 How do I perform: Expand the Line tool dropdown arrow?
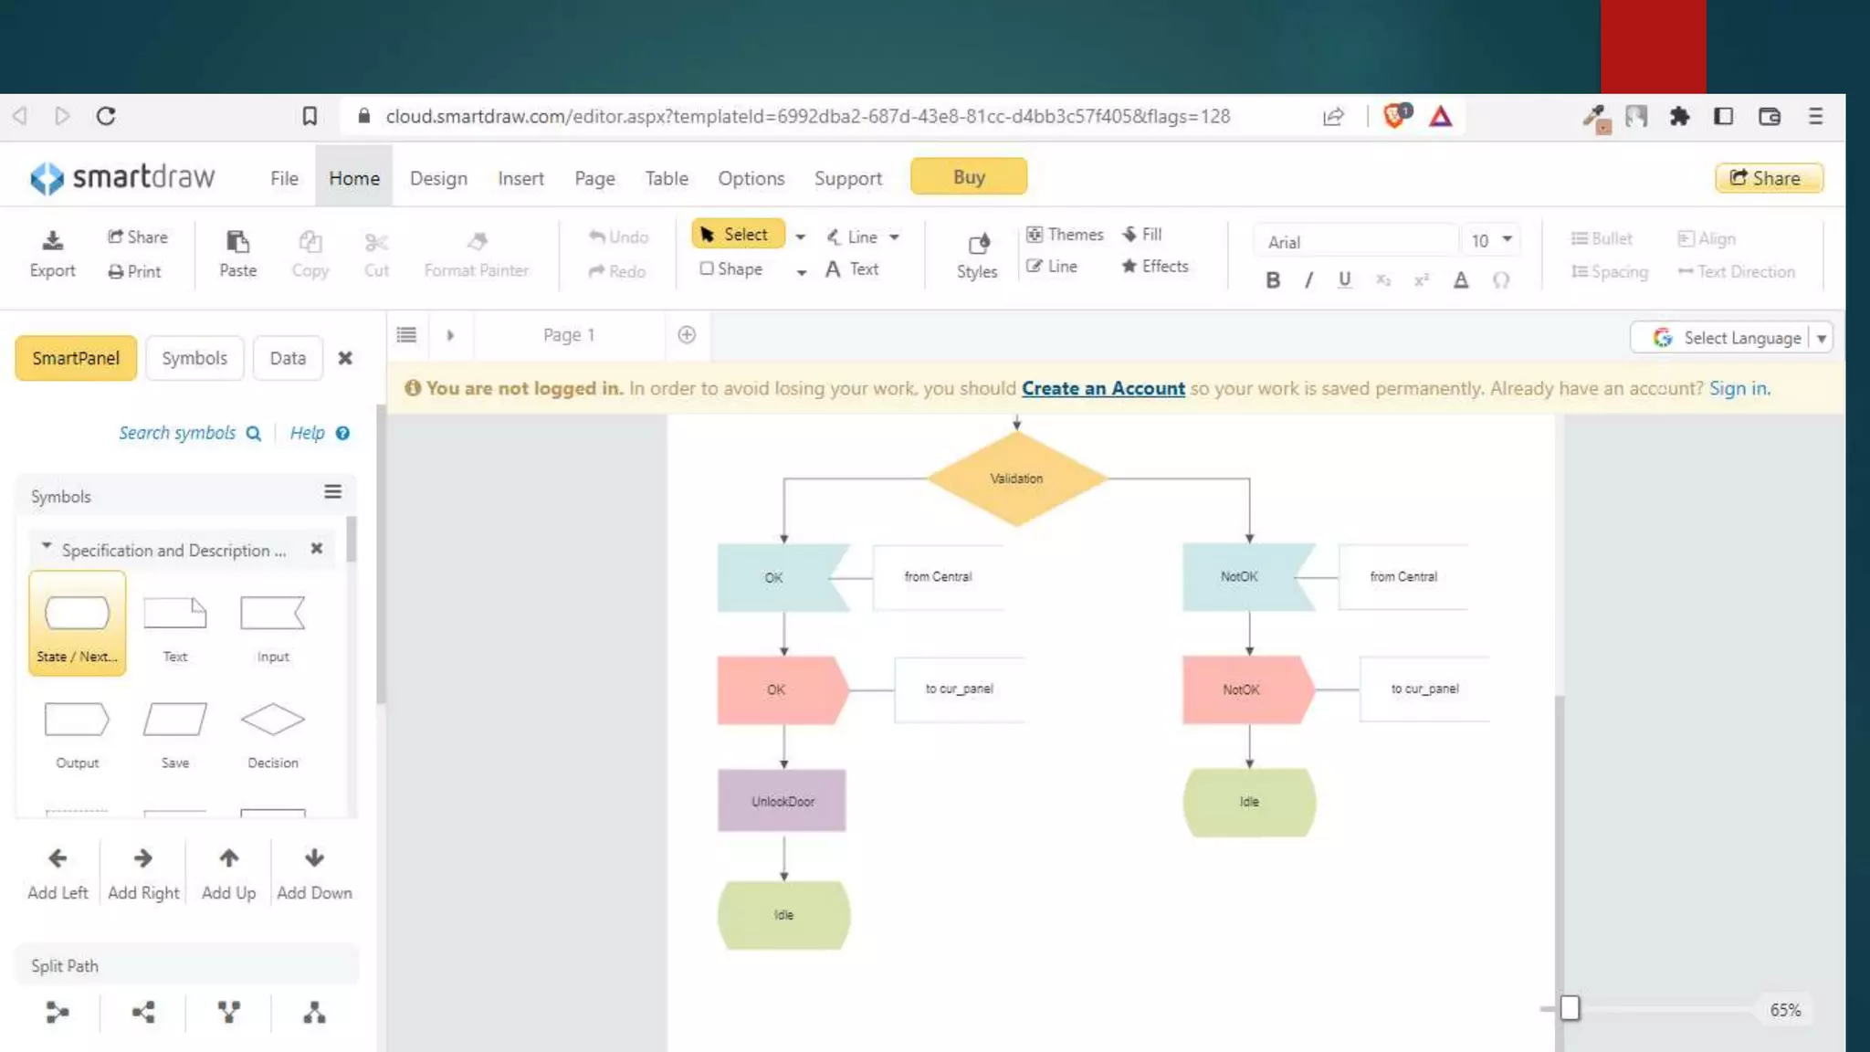(x=895, y=237)
